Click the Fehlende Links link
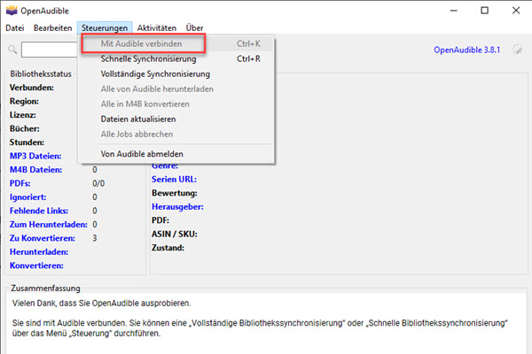The height and width of the screenshot is (354, 532). (x=39, y=211)
